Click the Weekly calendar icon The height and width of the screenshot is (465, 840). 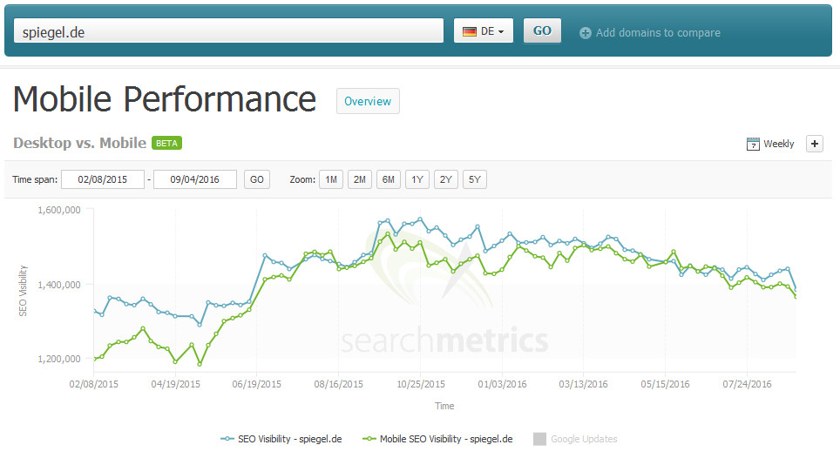753,144
